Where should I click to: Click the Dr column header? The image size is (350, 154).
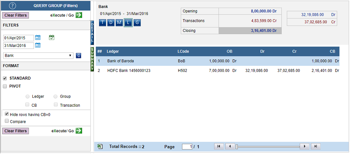click(262, 51)
